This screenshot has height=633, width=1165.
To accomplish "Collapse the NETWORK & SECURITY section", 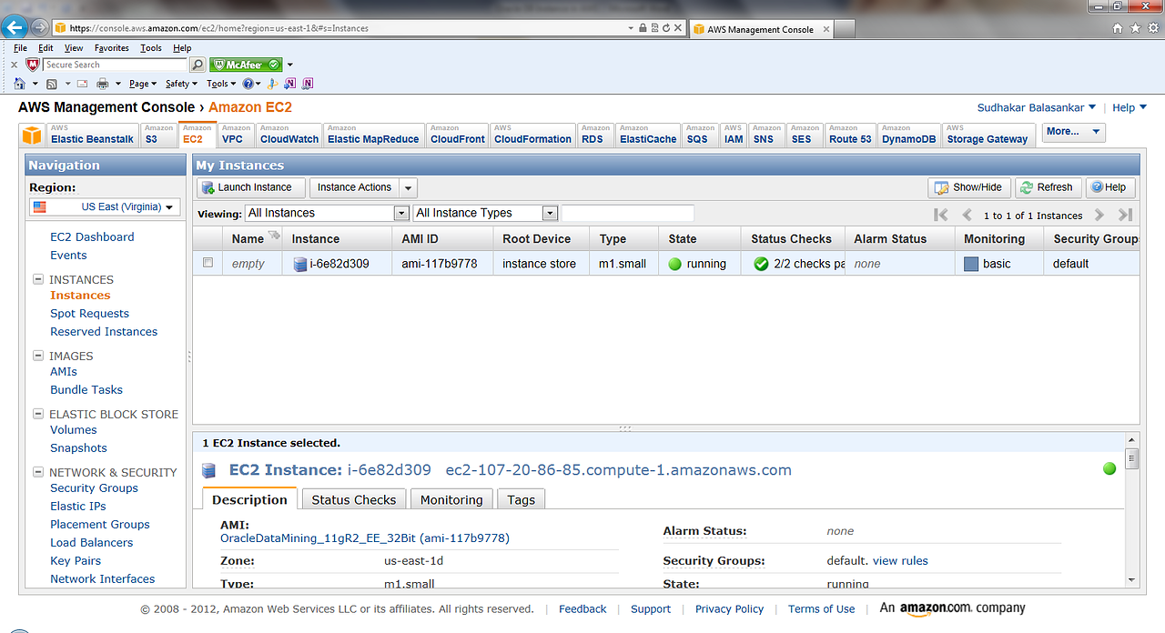I will pyautogui.click(x=38, y=472).
